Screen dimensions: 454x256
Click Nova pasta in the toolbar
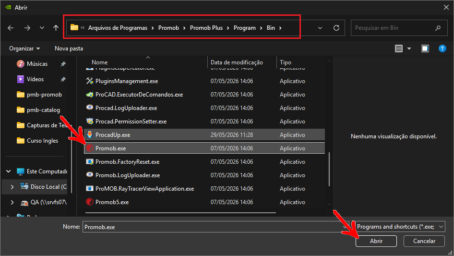click(x=69, y=49)
